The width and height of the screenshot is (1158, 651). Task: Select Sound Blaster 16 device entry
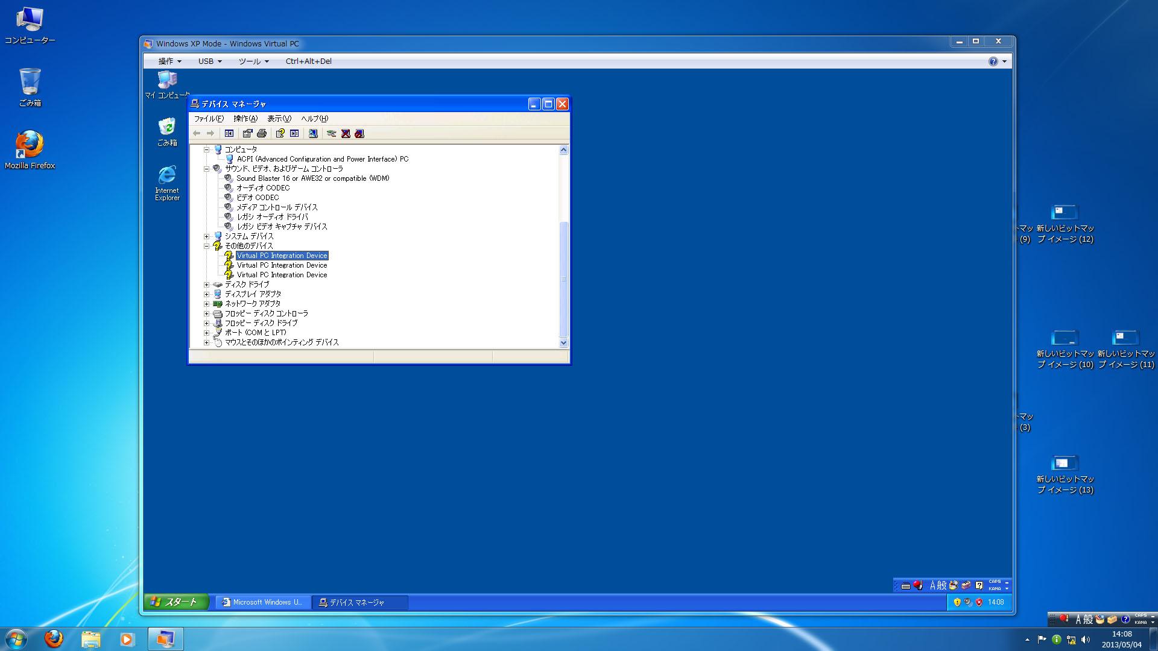312,178
